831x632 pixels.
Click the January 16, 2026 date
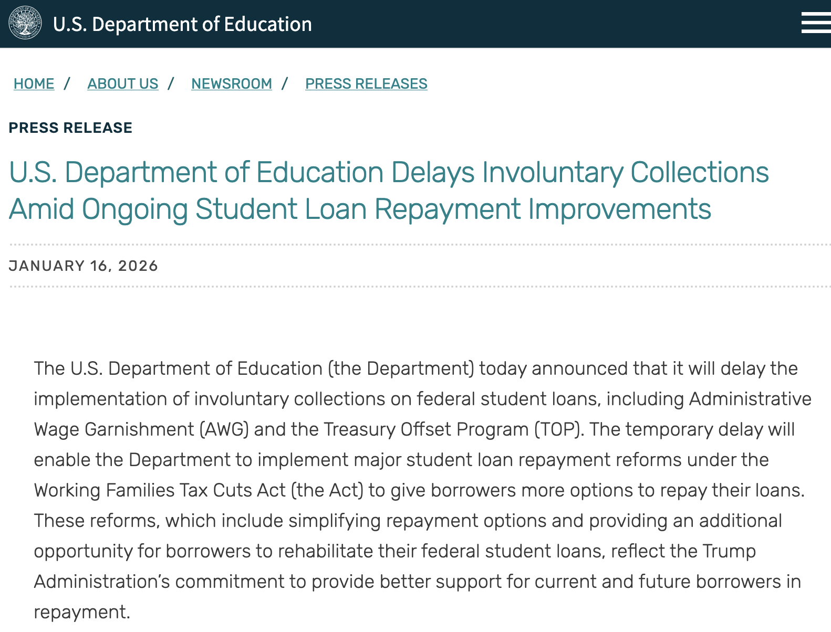84,266
